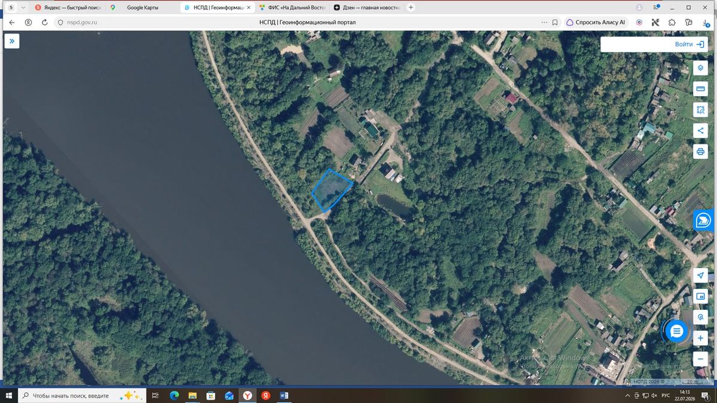
Task: Share the current map view
Action: [700, 131]
